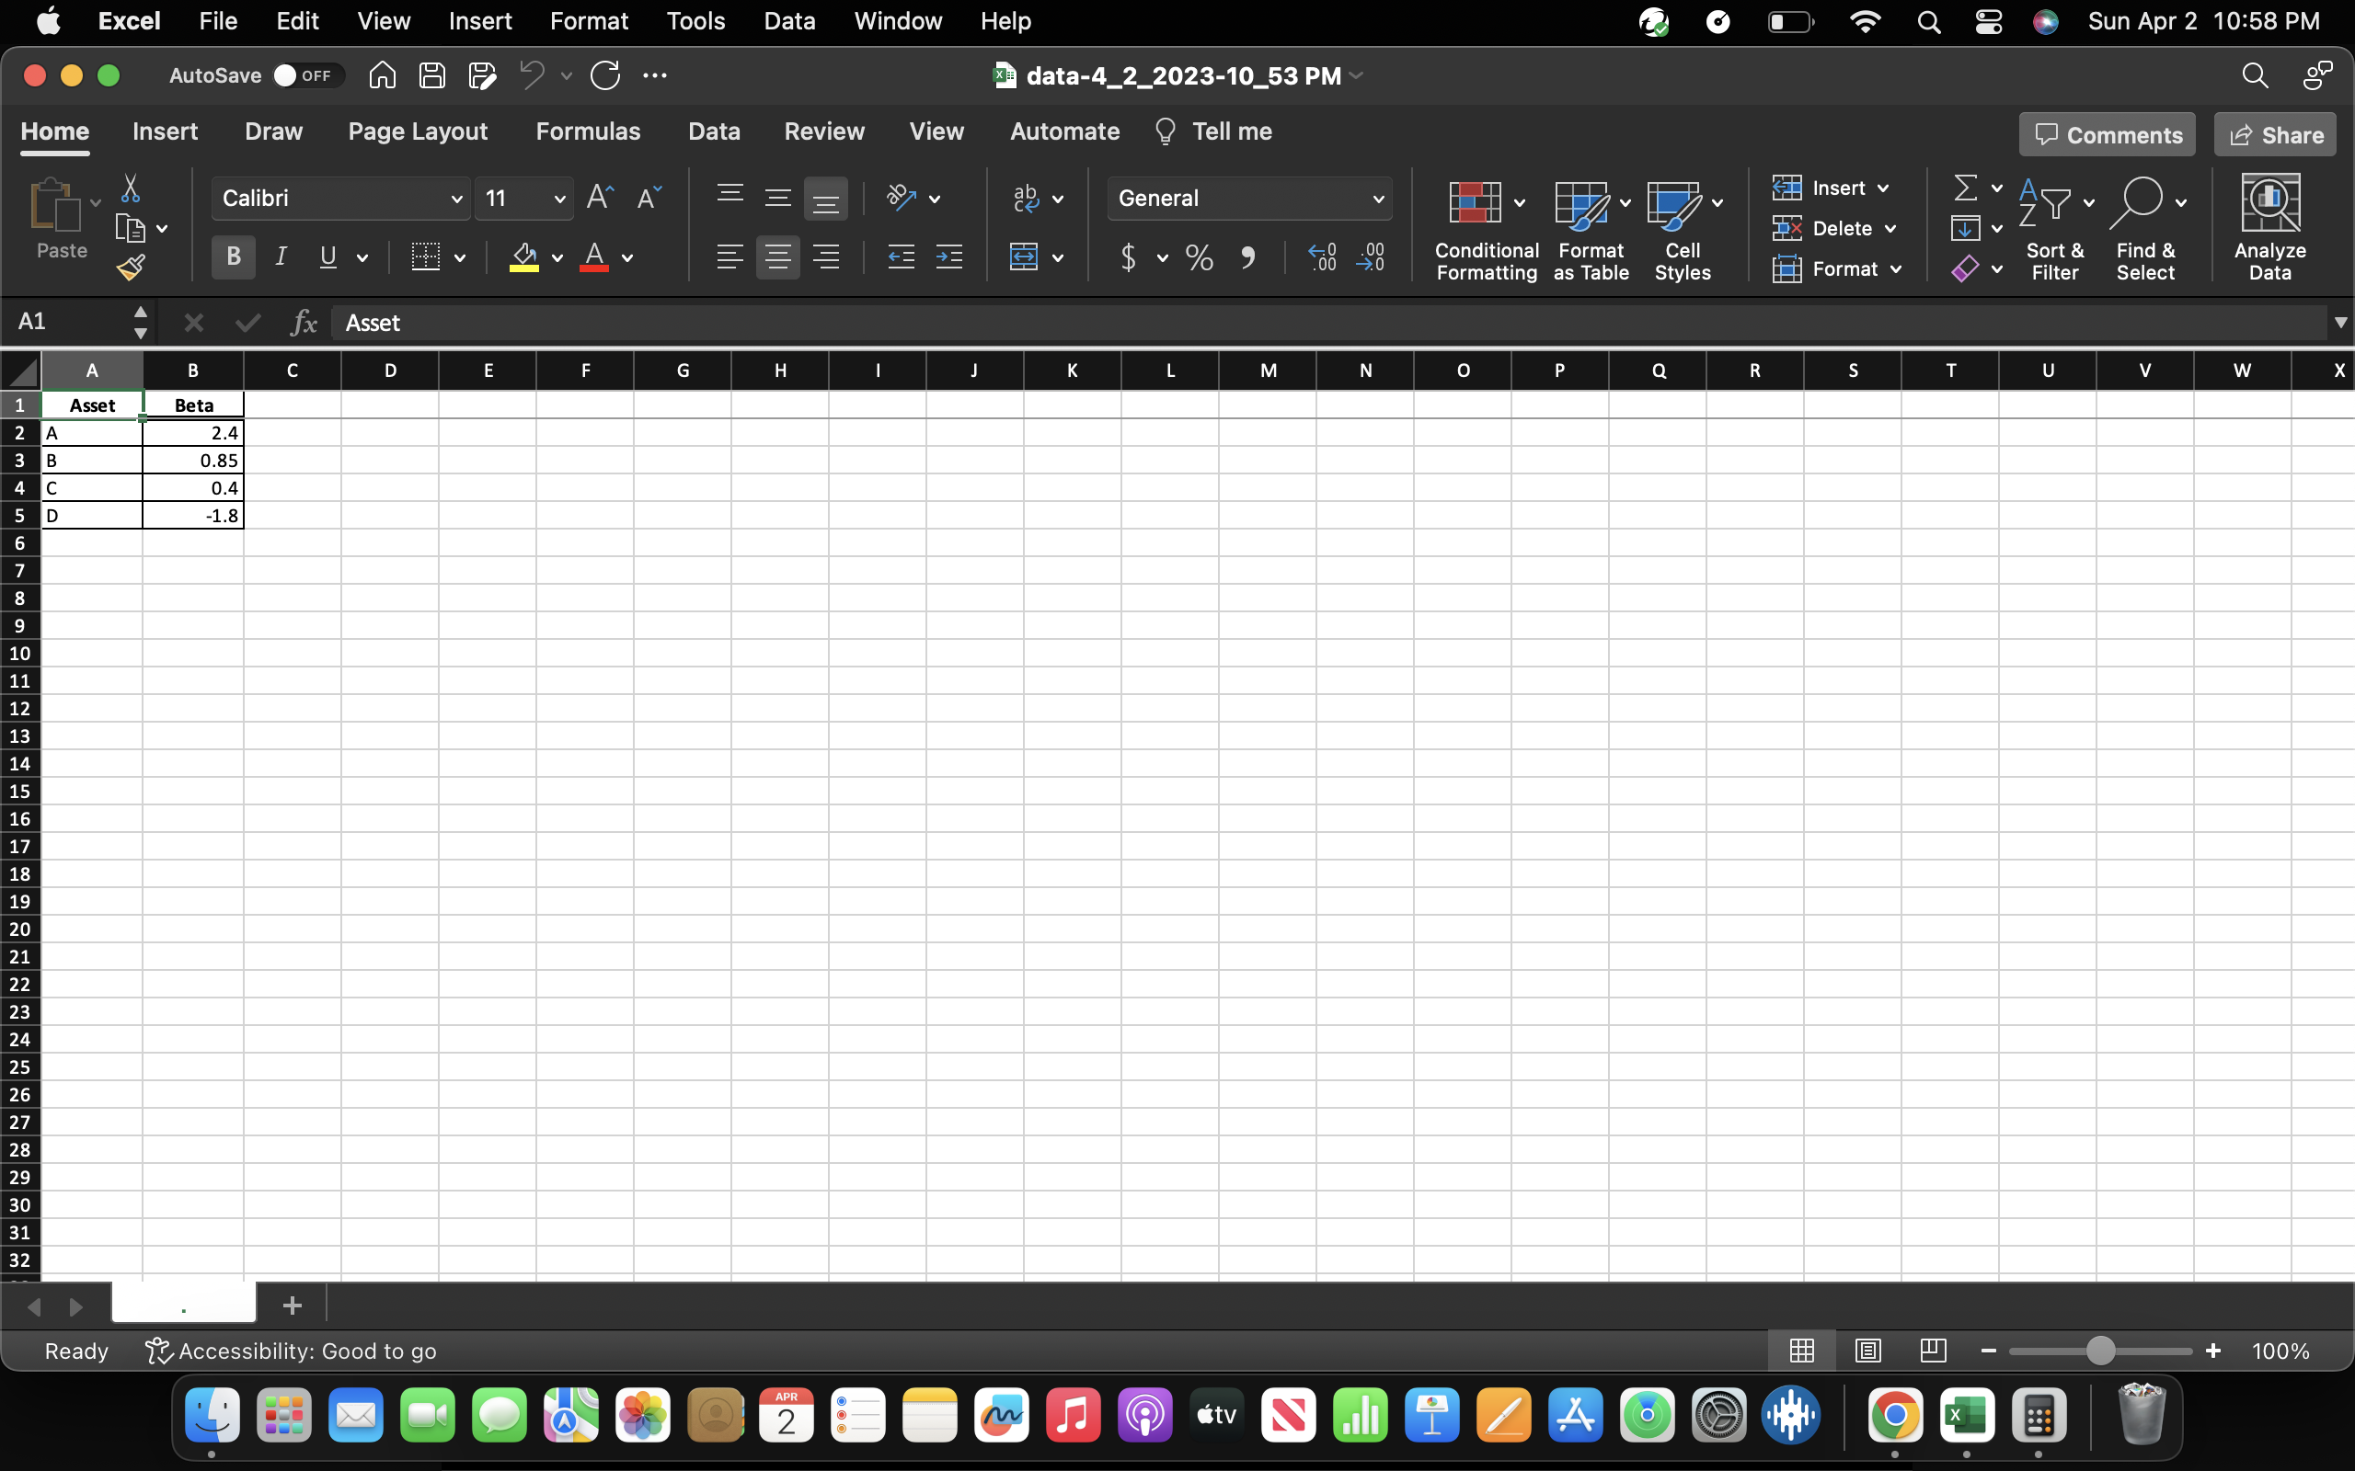Click the Cut icon in the ribbon
This screenshot has width=2355, height=1471.
coord(131,187)
